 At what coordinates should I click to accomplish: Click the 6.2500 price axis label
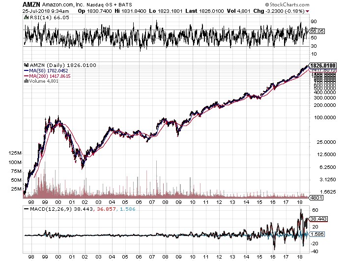tap(327, 167)
